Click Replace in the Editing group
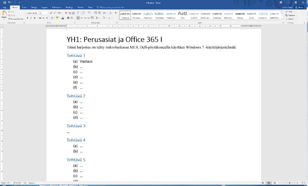The width and height of the screenshot is (308, 186). coord(290,15)
